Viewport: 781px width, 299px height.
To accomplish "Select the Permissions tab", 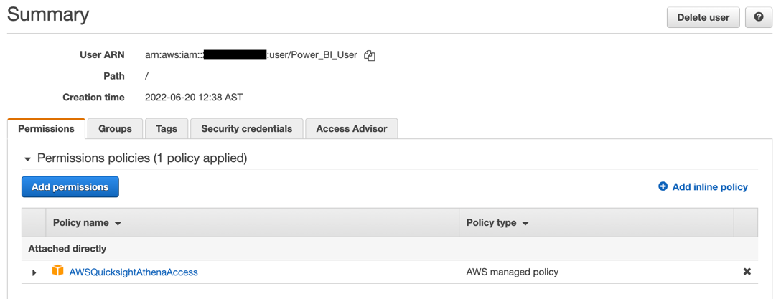I will tap(46, 129).
